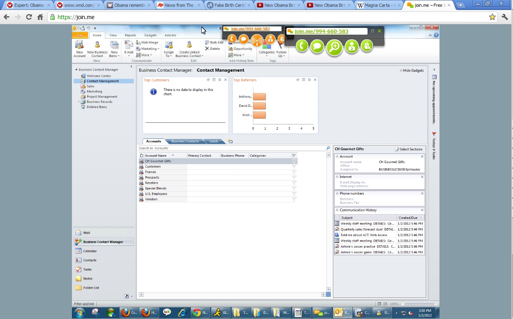Click the large green join.me zoom icon
Image resolution: width=513 pixels, height=319 pixels.
click(x=334, y=47)
